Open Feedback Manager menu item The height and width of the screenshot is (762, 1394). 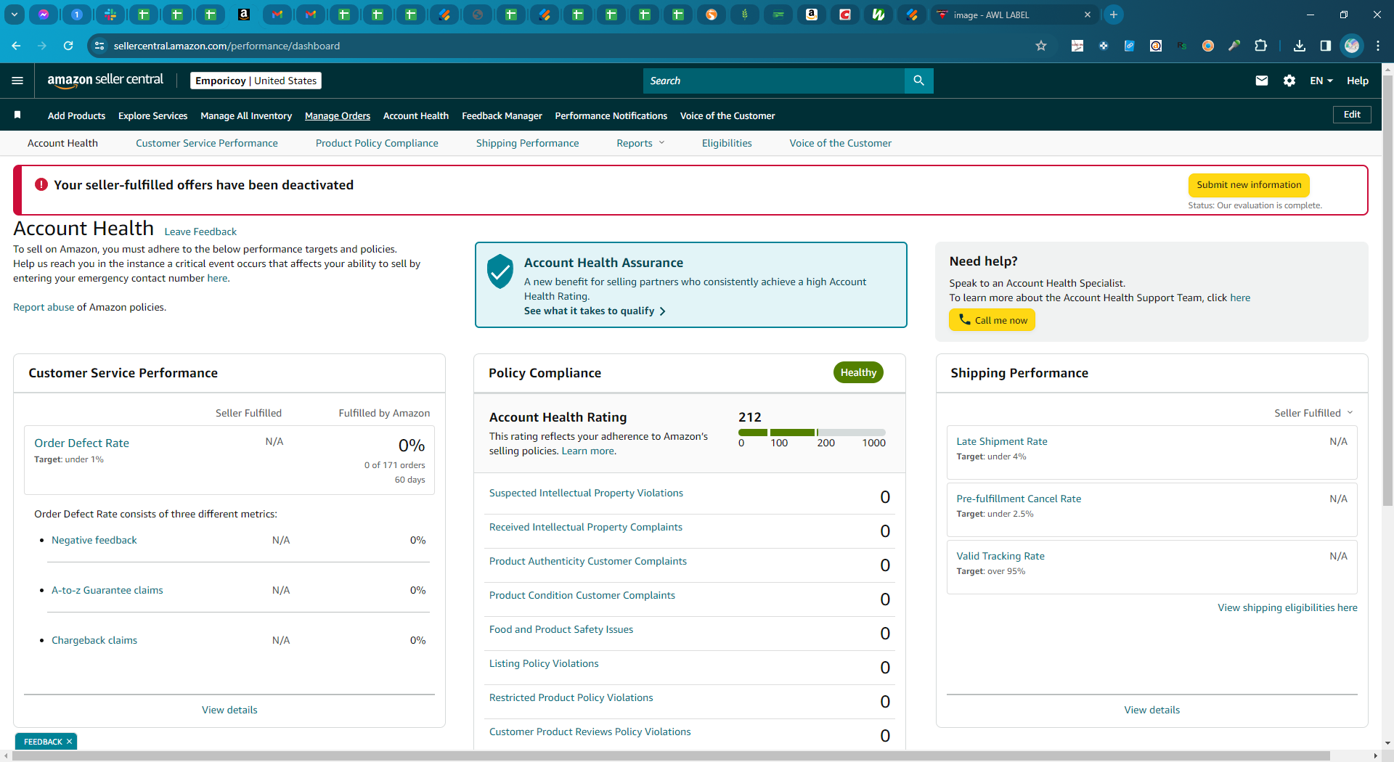[x=502, y=115]
